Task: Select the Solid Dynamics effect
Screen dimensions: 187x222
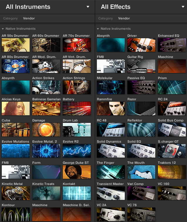Action: pyautogui.click(x=111, y=151)
